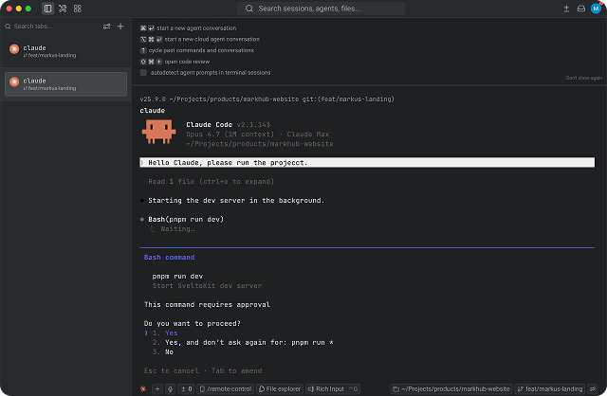607x396 pixels.
Task: Open the four-squares grid view icon
Action: click(x=78, y=9)
